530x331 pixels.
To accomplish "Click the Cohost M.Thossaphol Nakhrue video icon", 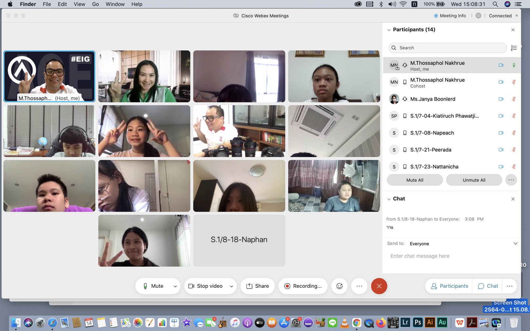I will [x=501, y=82].
